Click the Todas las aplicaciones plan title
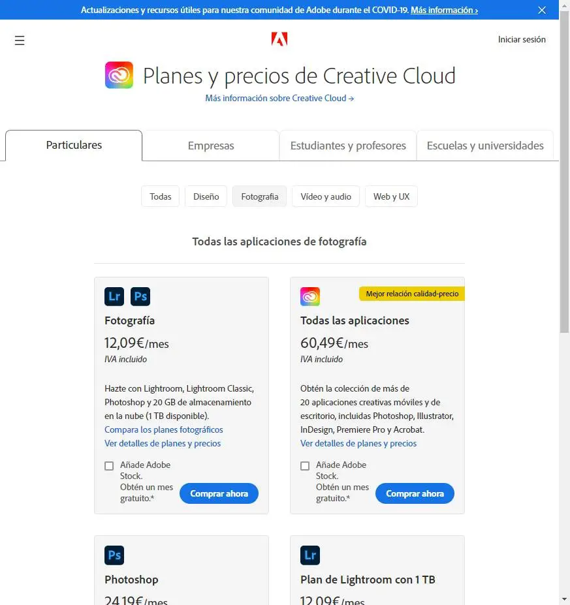This screenshot has width=570, height=605. click(x=355, y=320)
